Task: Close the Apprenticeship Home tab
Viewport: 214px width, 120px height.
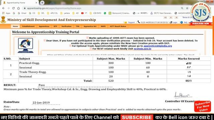Action: [36, 3]
